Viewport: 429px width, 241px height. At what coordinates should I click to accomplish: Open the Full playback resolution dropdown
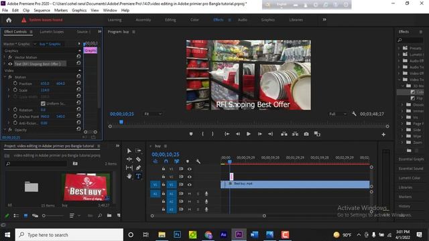[x=338, y=114]
